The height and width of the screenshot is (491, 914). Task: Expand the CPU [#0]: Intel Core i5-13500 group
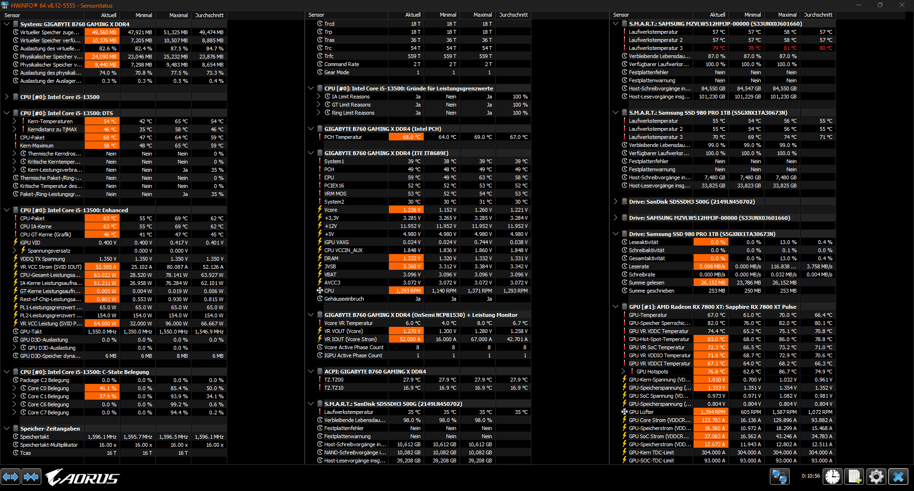[x=7, y=97]
